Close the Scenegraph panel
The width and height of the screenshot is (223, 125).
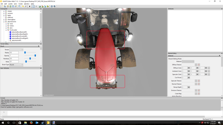tap(41, 9)
